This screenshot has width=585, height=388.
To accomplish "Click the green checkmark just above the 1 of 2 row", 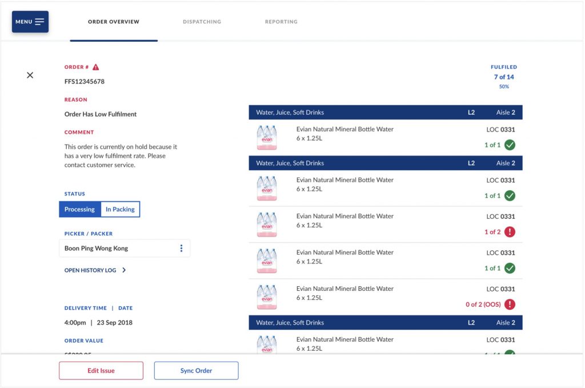I will click(510, 195).
